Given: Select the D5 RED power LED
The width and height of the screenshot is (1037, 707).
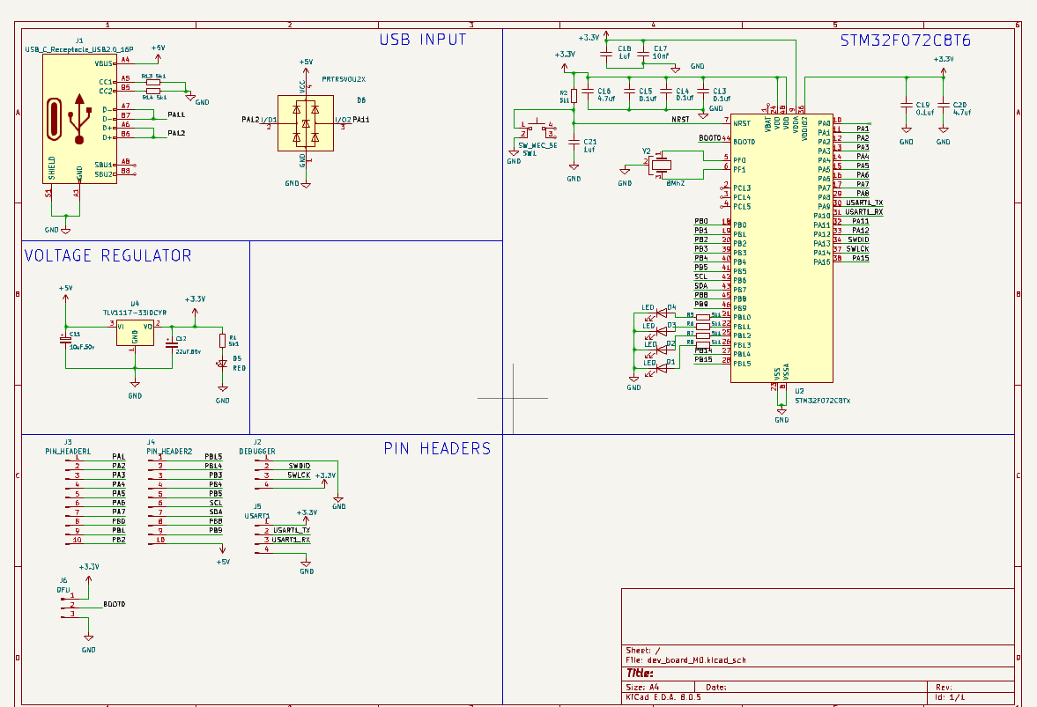Looking at the screenshot, I should pyautogui.click(x=222, y=365).
